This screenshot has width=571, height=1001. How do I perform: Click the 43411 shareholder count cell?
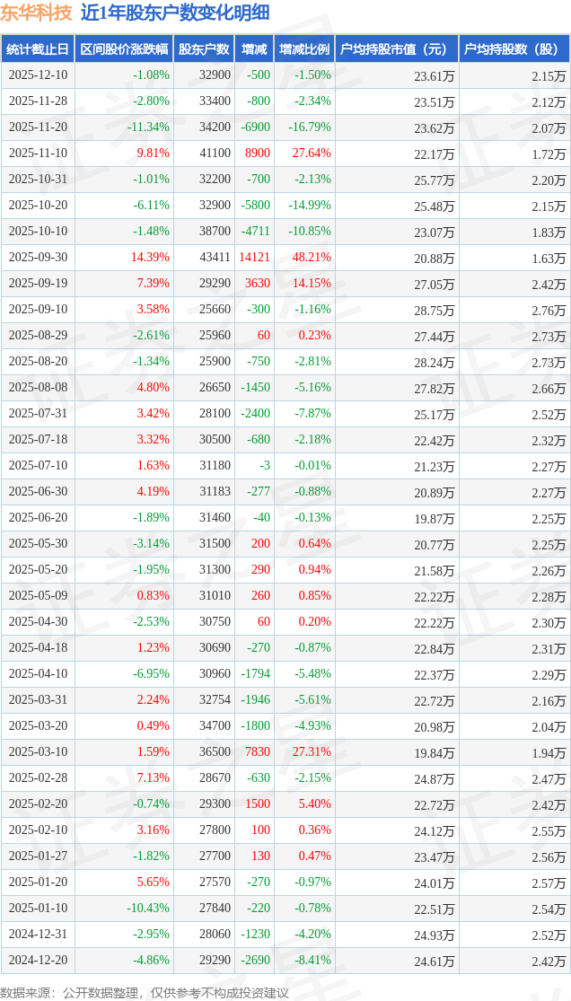point(204,258)
